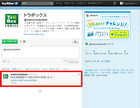Click the search magnifier icon

pos(51,3)
